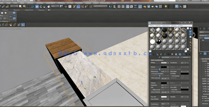This screenshot has width=209, height=107.
Task: Open the reference coordinate system dropdown
Action: [x=55, y=6]
